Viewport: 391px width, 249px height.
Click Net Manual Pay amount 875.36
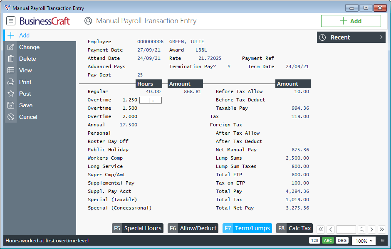click(x=300, y=150)
